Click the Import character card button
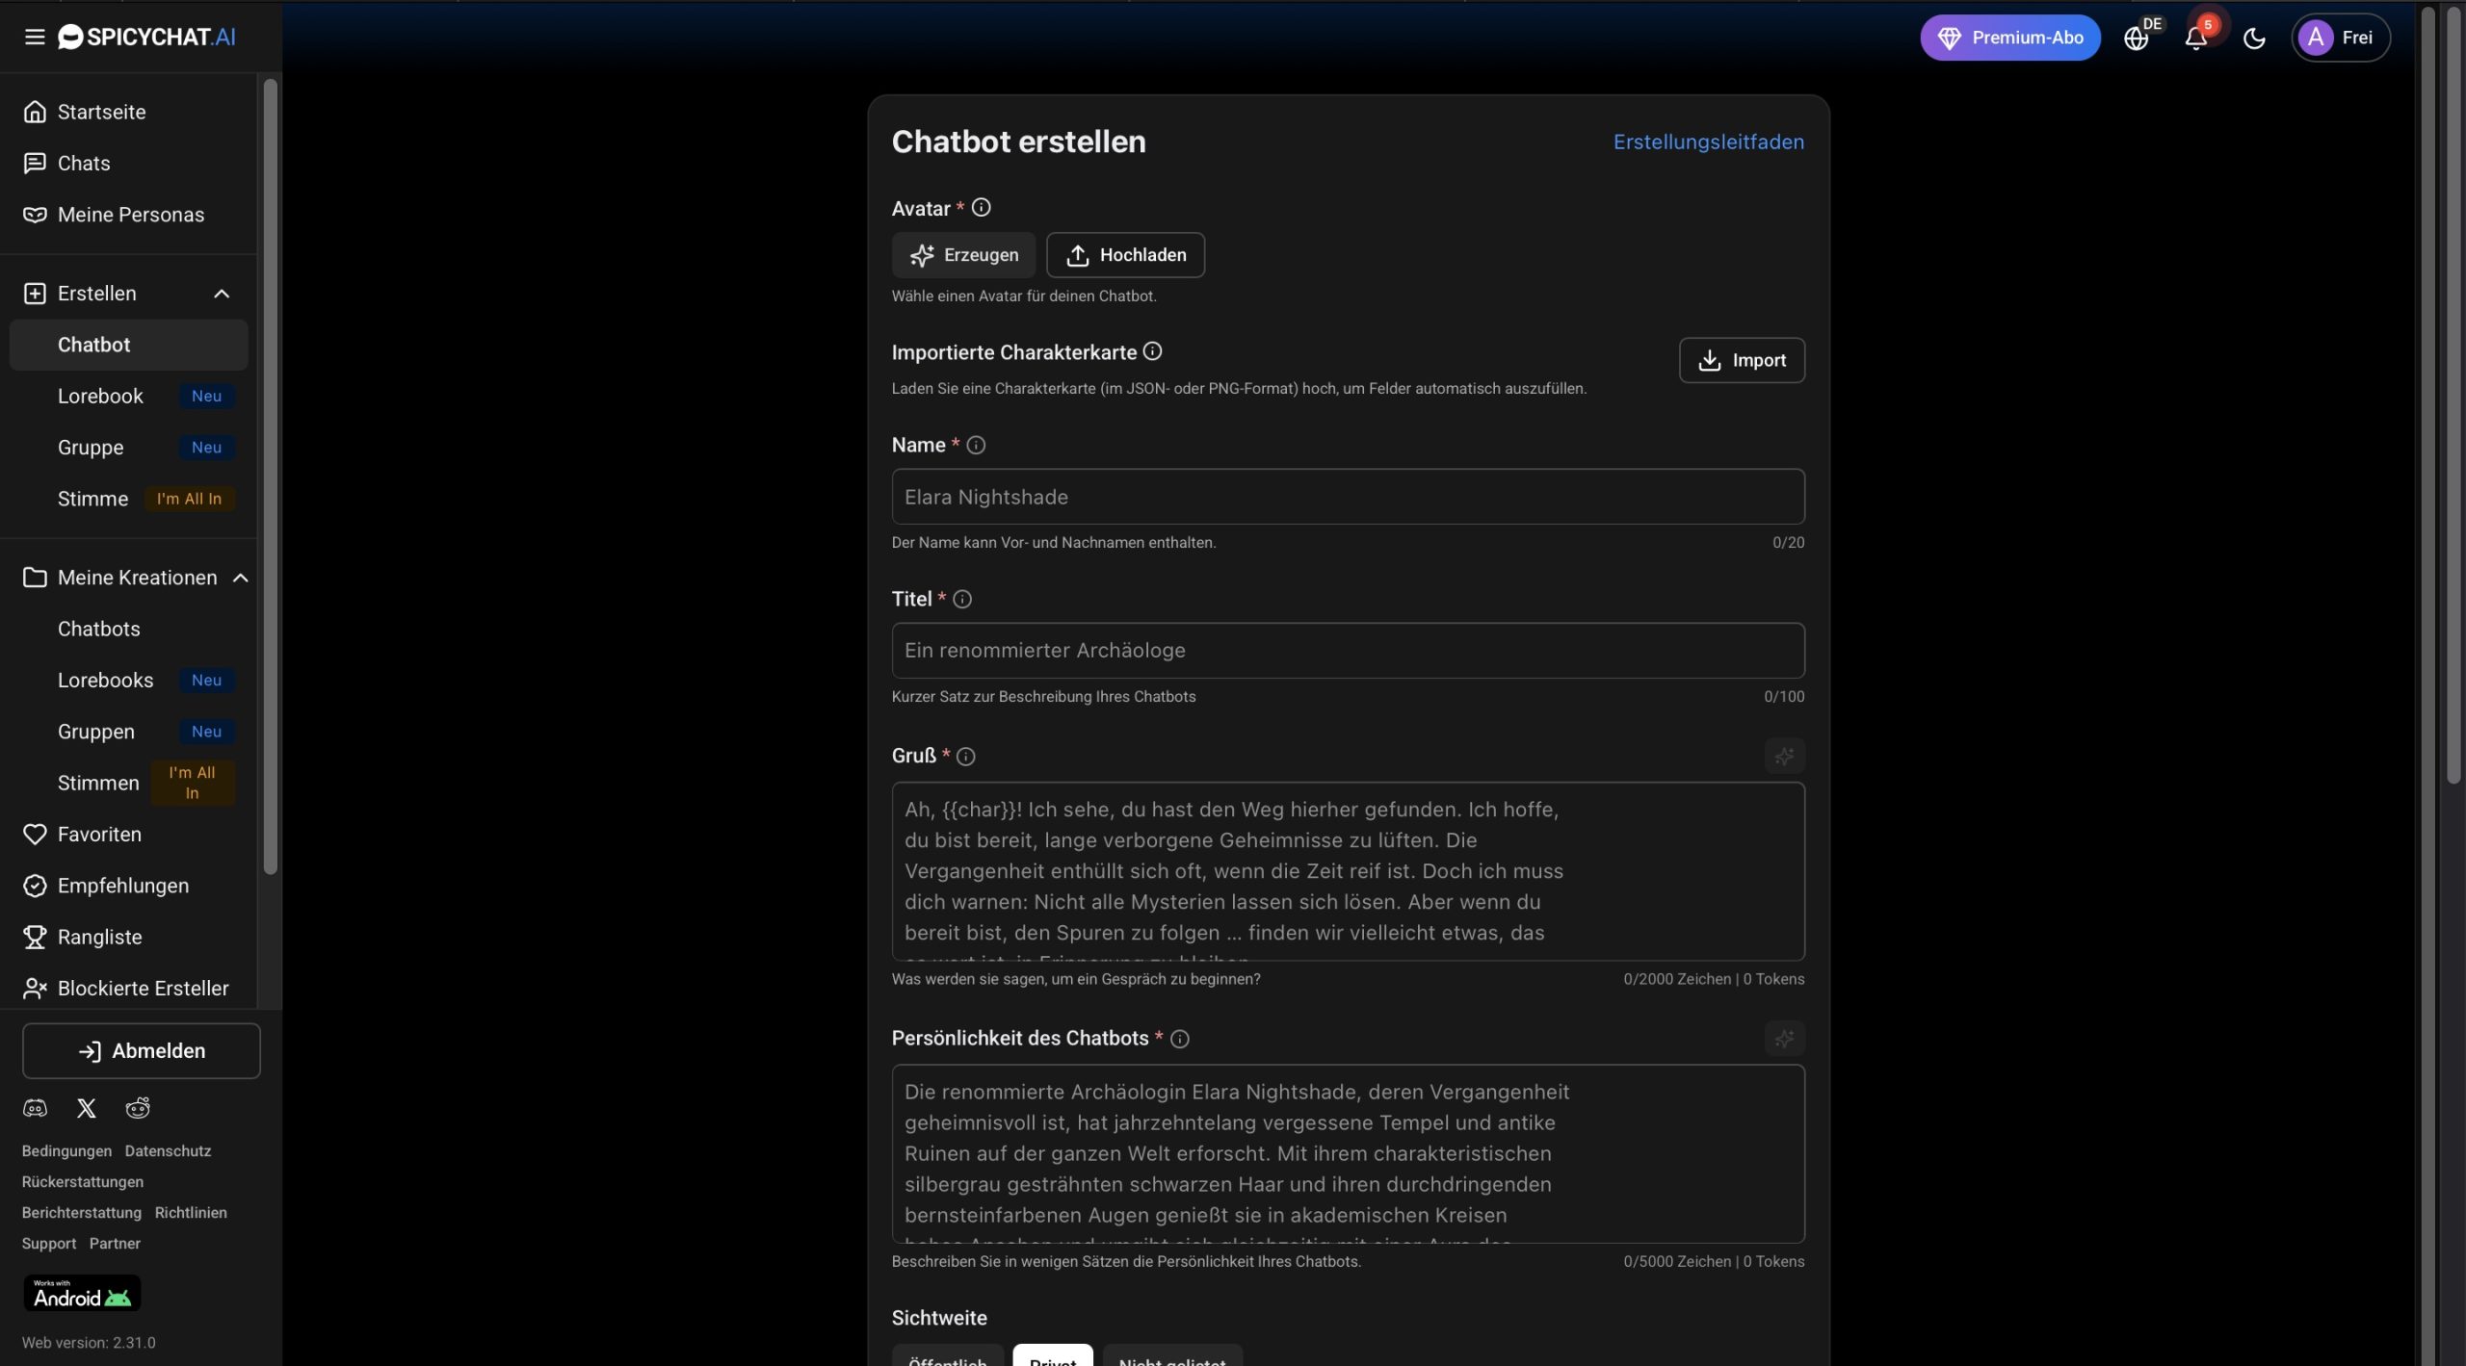The image size is (2466, 1366). [x=1741, y=360]
